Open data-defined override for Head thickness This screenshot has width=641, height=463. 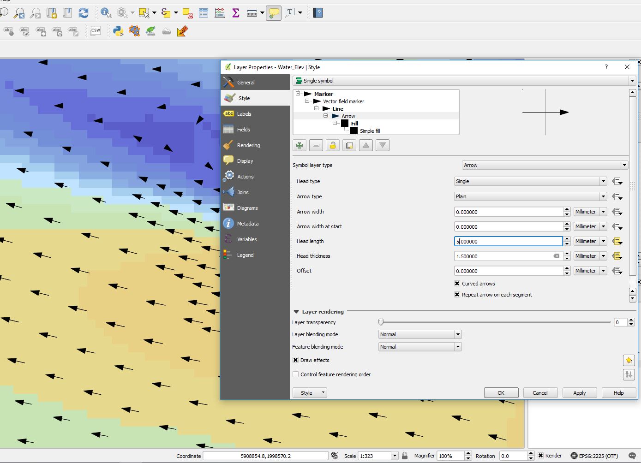click(617, 256)
